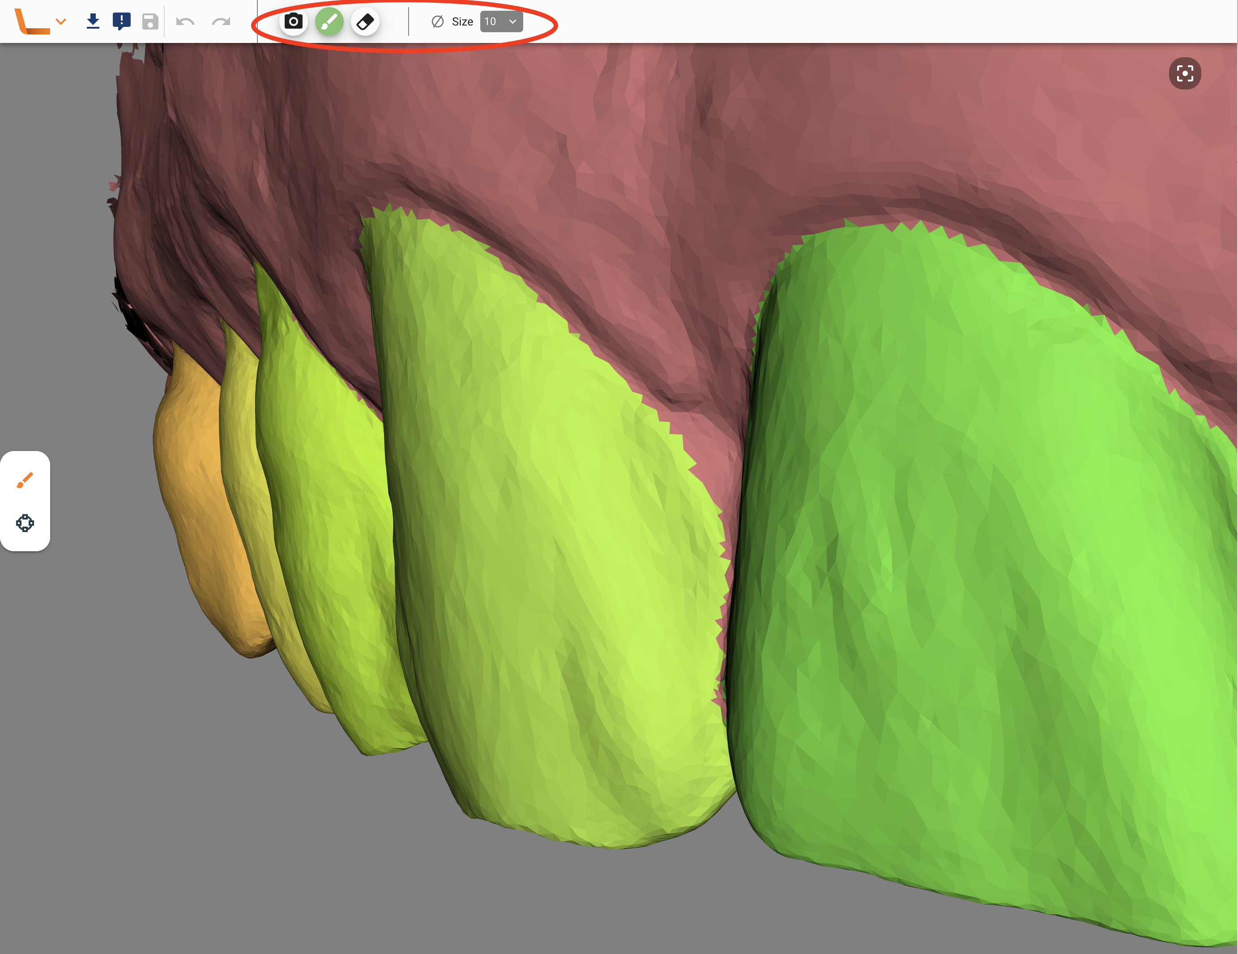Image resolution: width=1238 pixels, height=954 pixels.
Task: Toggle the eraser tool
Action: point(365,22)
